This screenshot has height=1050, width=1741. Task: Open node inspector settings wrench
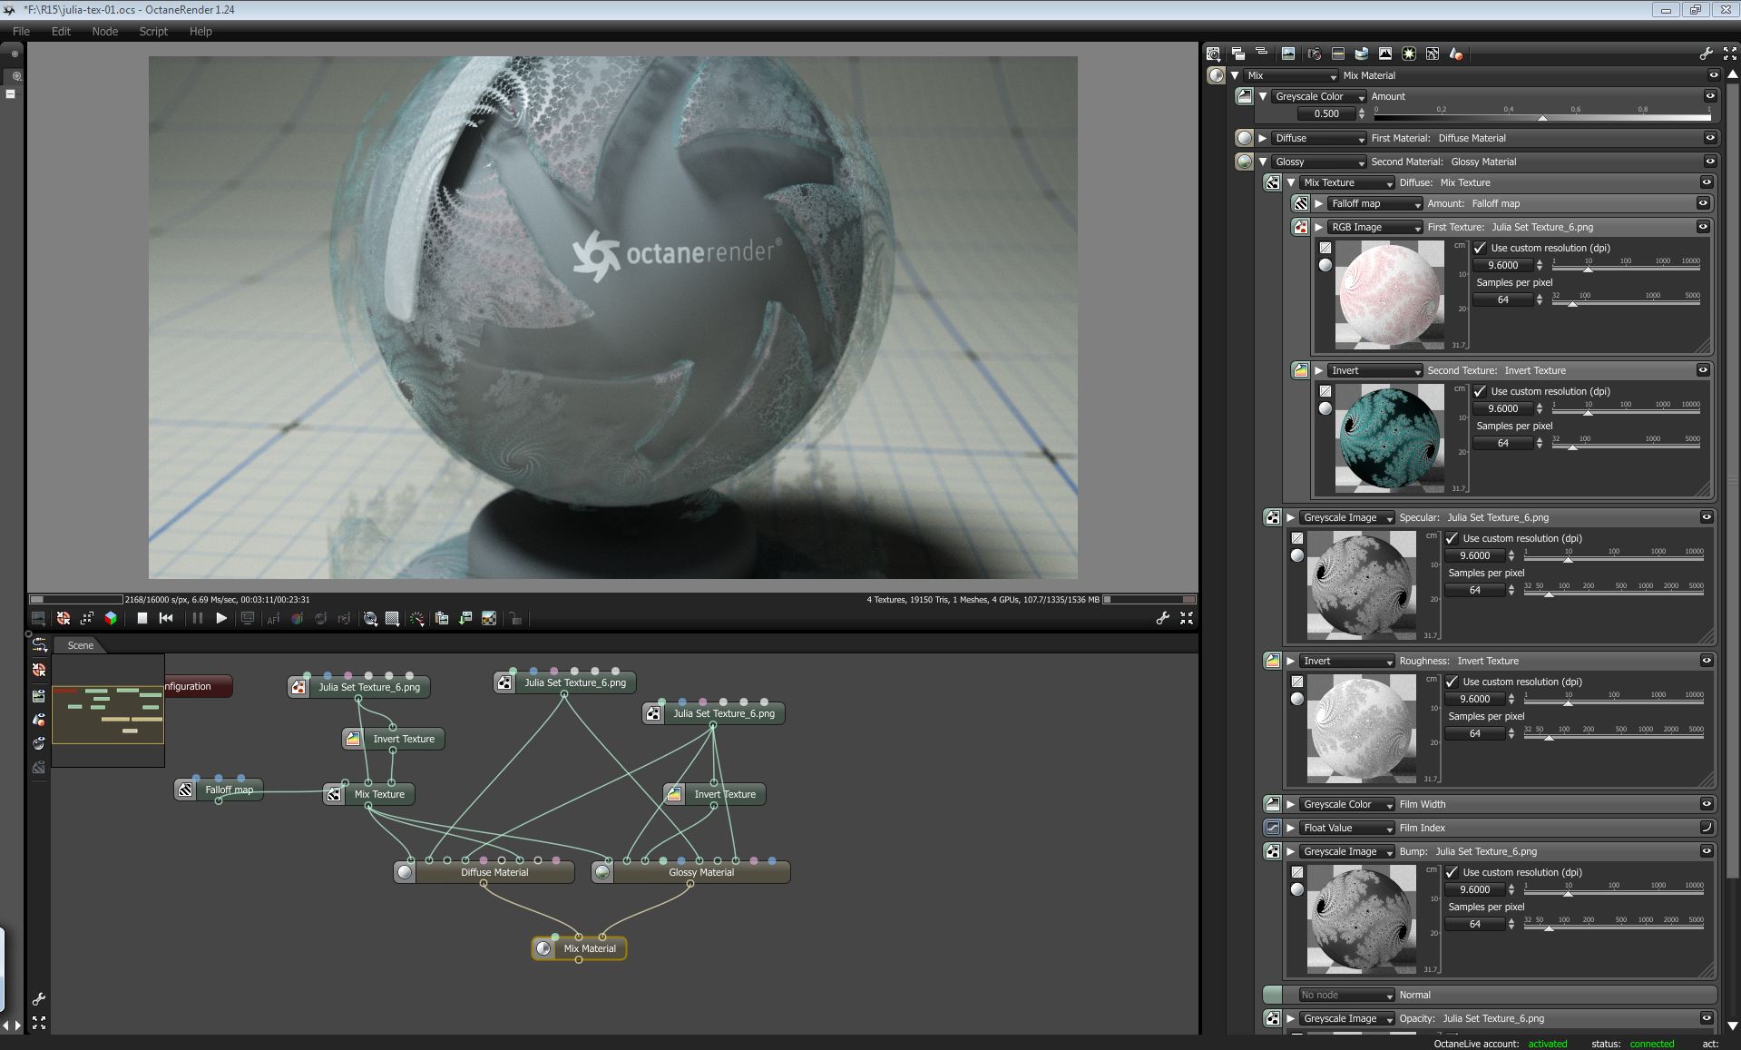point(1706,54)
